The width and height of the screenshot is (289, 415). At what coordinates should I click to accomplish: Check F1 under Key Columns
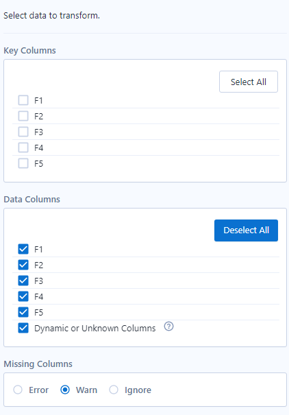pyautogui.click(x=23, y=100)
